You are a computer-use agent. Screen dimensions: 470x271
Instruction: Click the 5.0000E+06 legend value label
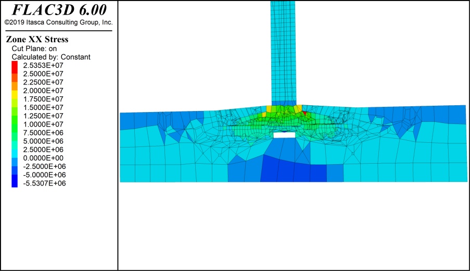[44, 141]
